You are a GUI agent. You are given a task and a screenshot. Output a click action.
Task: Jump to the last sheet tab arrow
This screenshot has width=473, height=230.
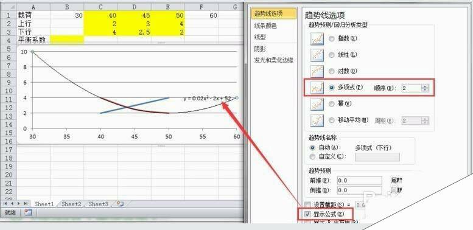[26, 204]
